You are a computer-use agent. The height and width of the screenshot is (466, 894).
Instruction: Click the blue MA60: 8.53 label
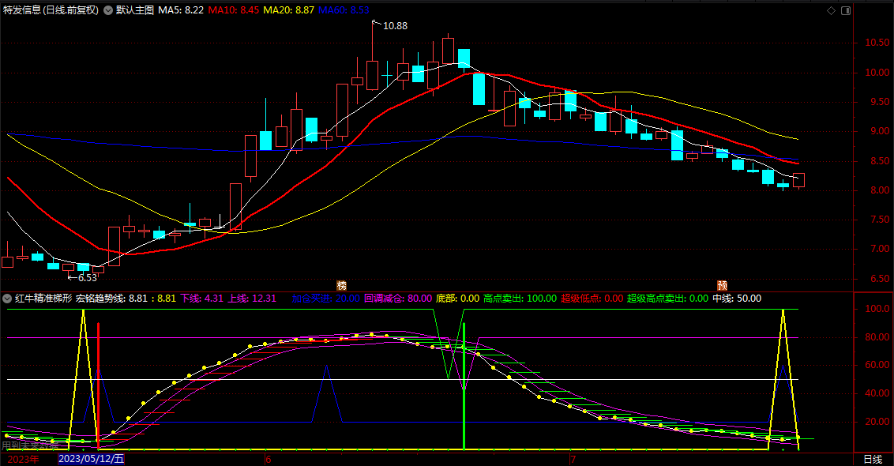pyautogui.click(x=344, y=10)
